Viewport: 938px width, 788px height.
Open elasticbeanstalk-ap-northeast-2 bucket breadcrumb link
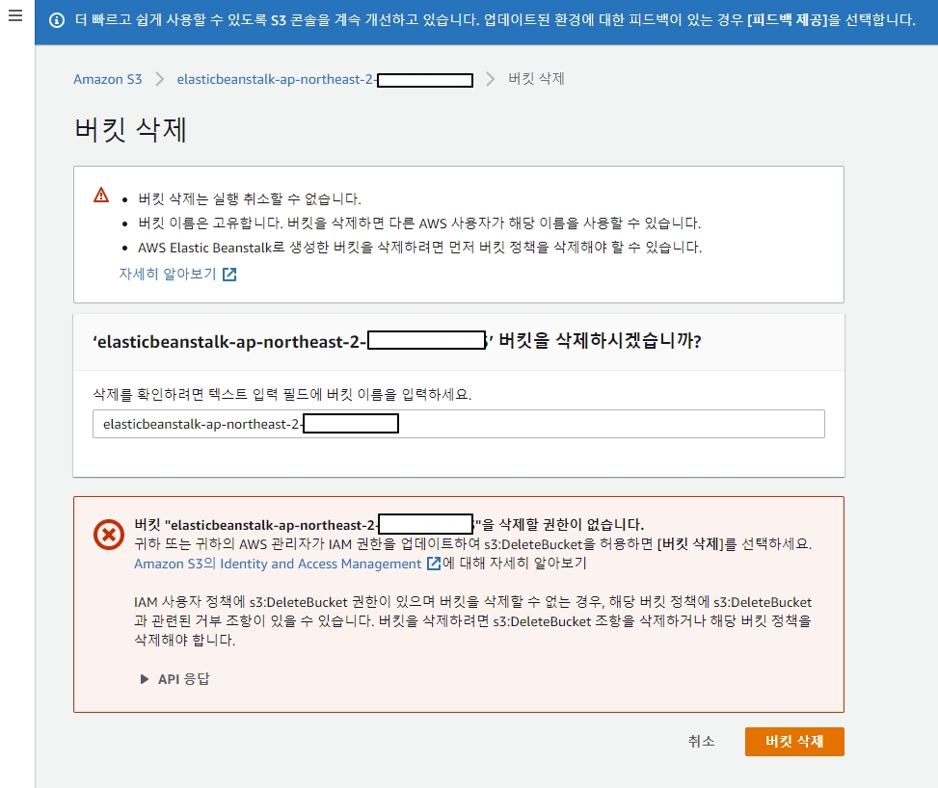[325, 80]
